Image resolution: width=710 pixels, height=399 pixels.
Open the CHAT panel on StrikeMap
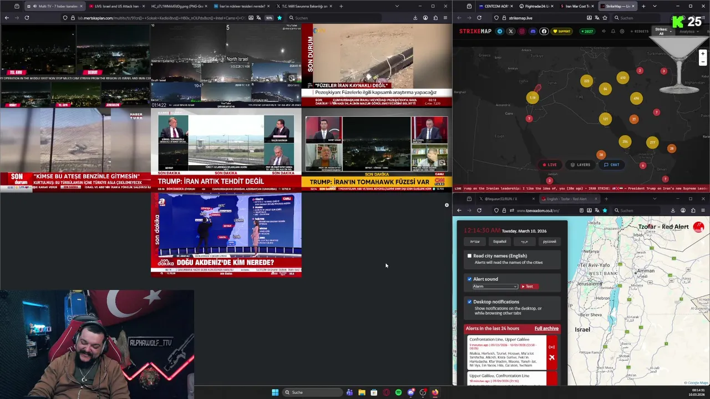[x=612, y=165]
